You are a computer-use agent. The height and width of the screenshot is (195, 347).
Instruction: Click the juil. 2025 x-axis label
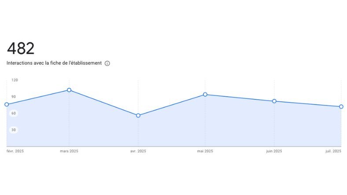pos(333,152)
